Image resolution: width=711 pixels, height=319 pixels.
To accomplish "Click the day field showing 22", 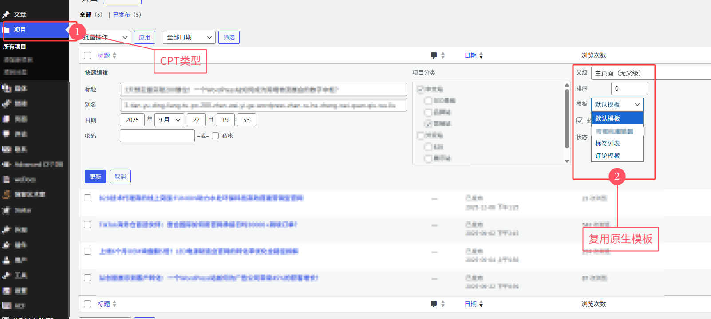I will (x=197, y=120).
